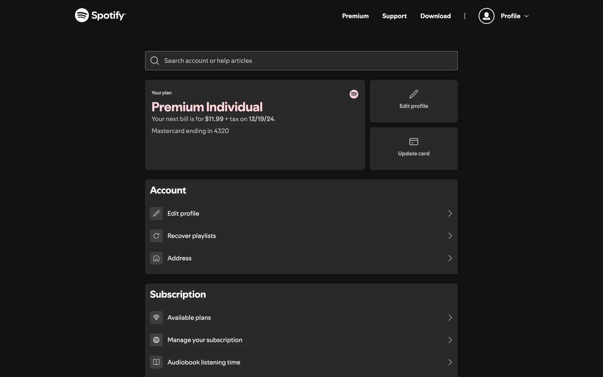Focus the Search account or help articles field
The width and height of the screenshot is (603, 377).
pos(301,61)
